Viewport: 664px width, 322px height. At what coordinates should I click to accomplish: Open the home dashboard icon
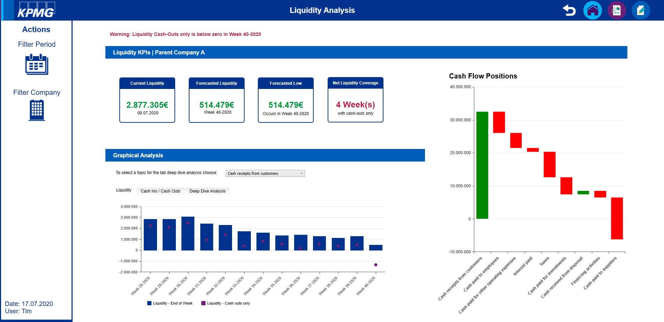pos(593,10)
